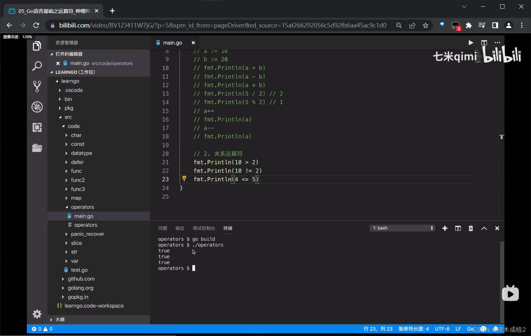The height and width of the screenshot is (336, 531).
Task: Click the browser address bar URL
Action: pos(223,26)
